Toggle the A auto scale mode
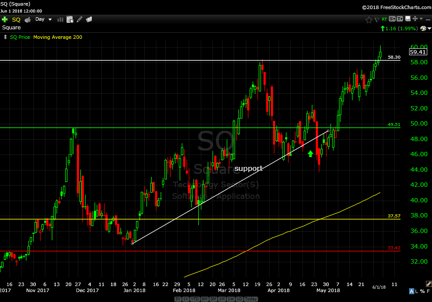This screenshot has width=432, height=302. [x=411, y=291]
